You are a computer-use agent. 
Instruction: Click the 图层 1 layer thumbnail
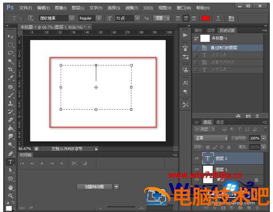tap(208, 169)
